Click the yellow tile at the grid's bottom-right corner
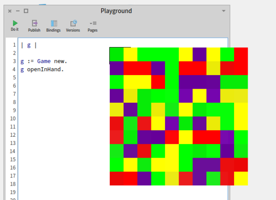Screen dimensions: 276x200 click(x=241, y=178)
